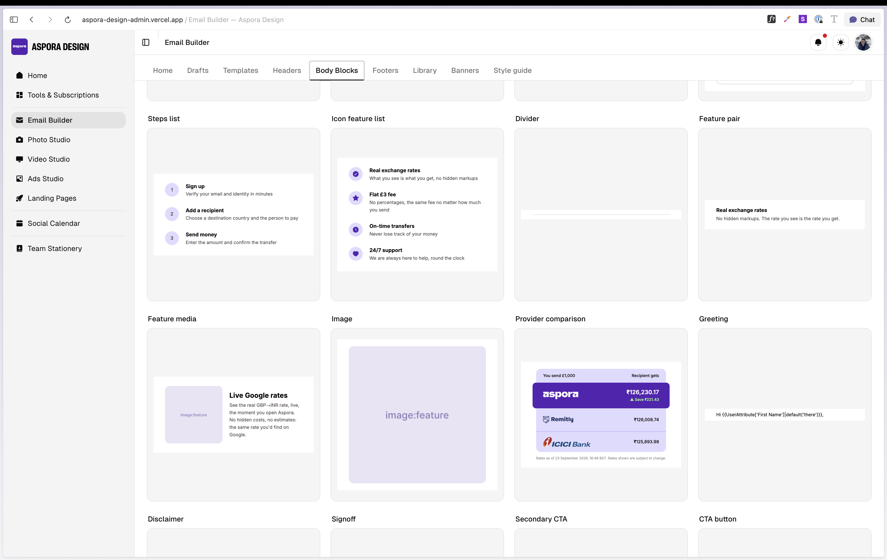
Task: Select the Body Blocks tab
Action: click(x=337, y=70)
